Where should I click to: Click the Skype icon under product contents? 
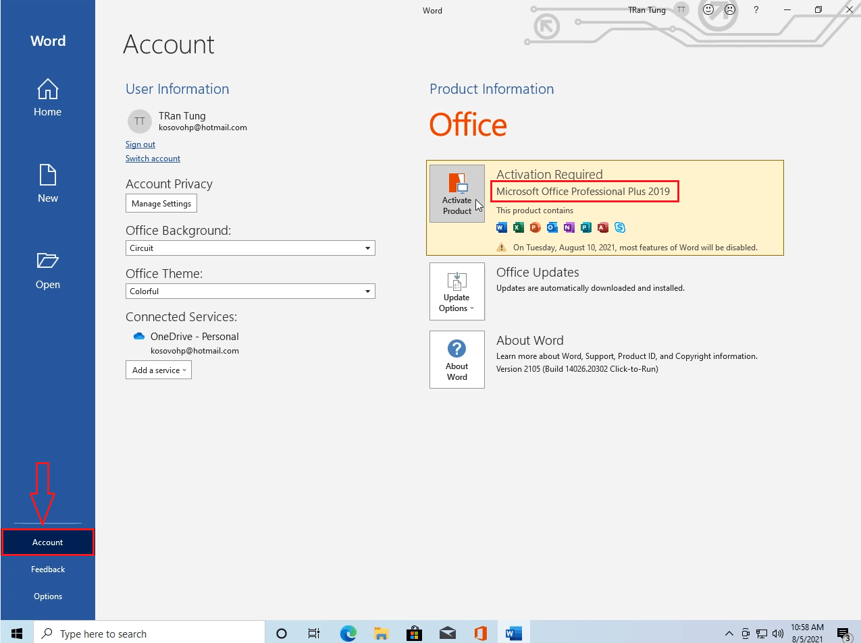(x=620, y=227)
